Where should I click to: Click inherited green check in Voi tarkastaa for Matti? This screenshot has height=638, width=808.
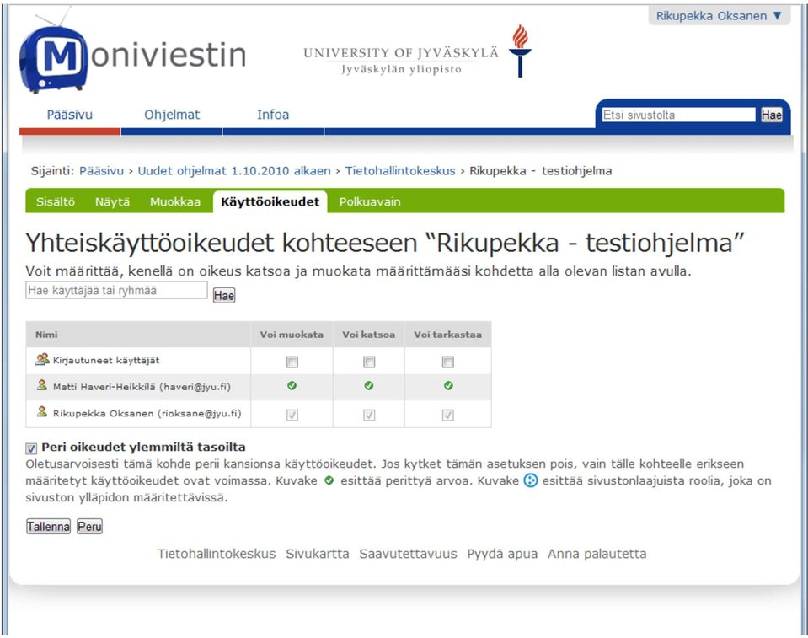pos(447,385)
